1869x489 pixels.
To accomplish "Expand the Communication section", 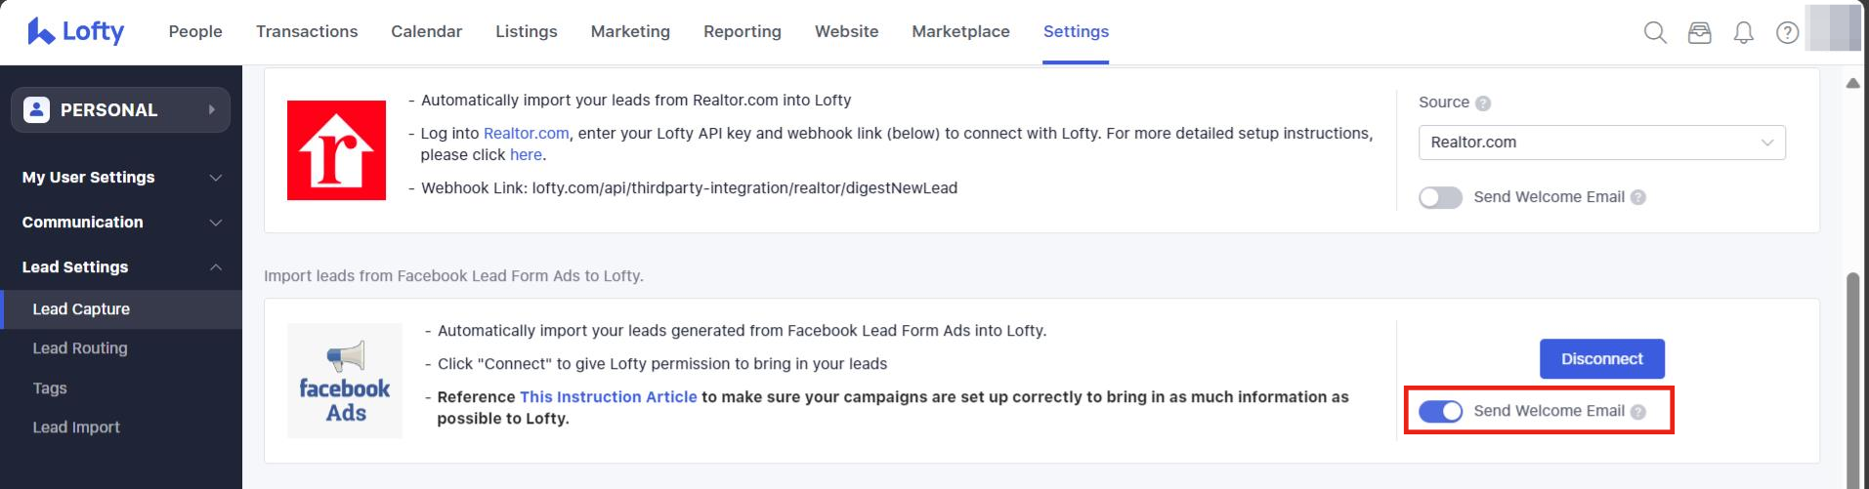I will click(x=121, y=223).
